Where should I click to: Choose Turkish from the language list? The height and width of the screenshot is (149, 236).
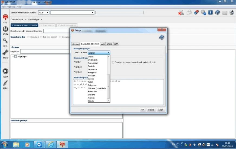[97, 66]
